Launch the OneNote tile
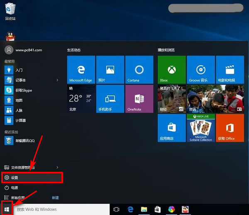Screen dimensions: 249x215 point(139,99)
